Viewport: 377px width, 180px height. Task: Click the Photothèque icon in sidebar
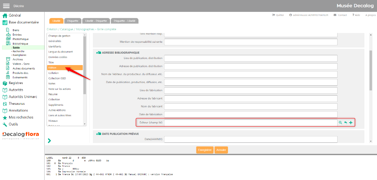click(8, 39)
